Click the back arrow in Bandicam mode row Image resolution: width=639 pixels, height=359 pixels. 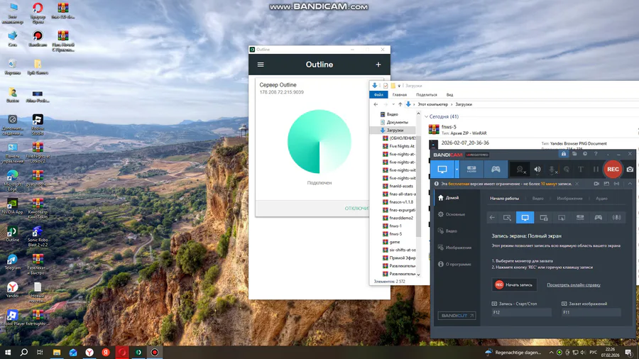pyautogui.click(x=492, y=217)
